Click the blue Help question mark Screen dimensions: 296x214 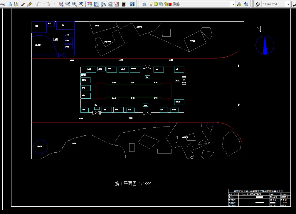pos(132,4)
